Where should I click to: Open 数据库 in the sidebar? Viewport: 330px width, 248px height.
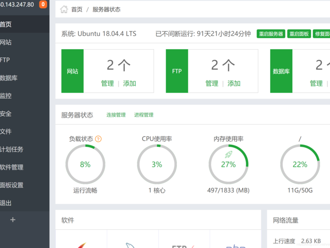[x=25, y=78]
